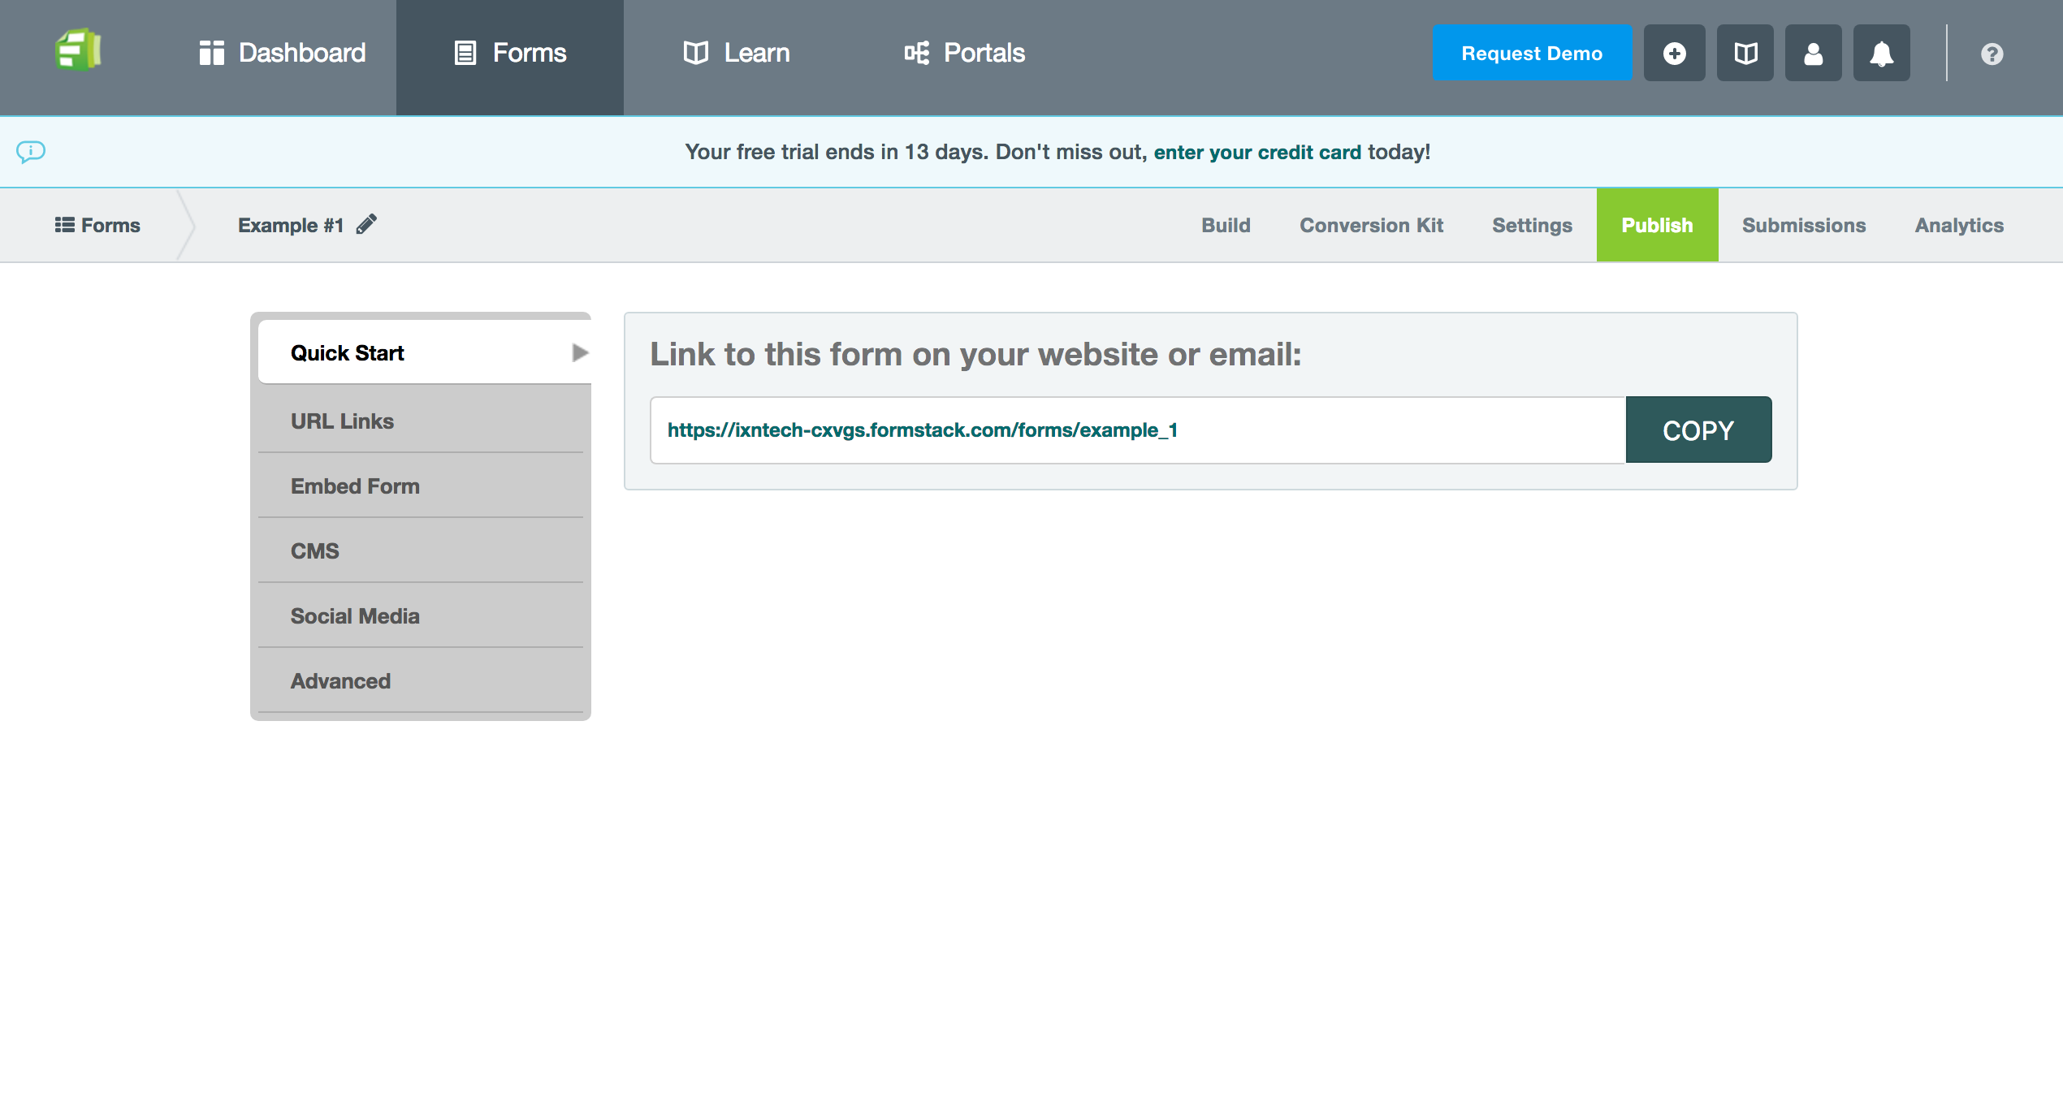
Task: Click the help question mark icon
Action: tap(1992, 54)
